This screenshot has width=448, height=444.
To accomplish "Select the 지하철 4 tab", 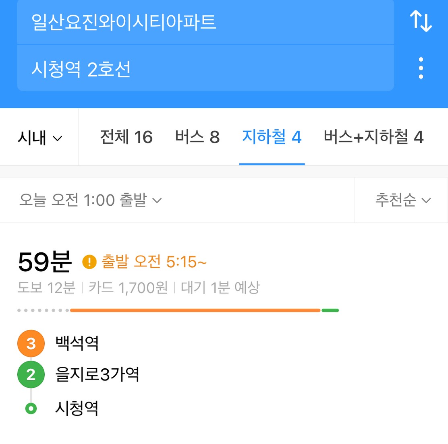I will click(x=272, y=137).
